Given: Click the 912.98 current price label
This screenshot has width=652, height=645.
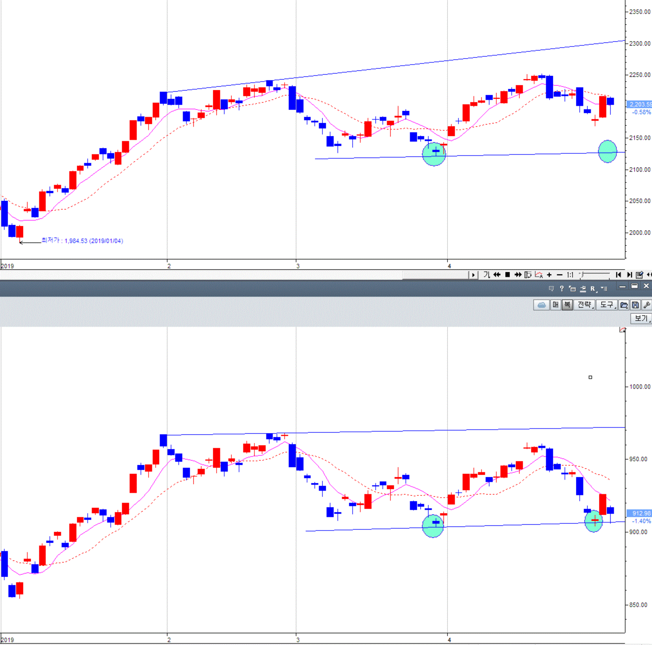Looking at the screenshot, I should click(x=639, y=513).
